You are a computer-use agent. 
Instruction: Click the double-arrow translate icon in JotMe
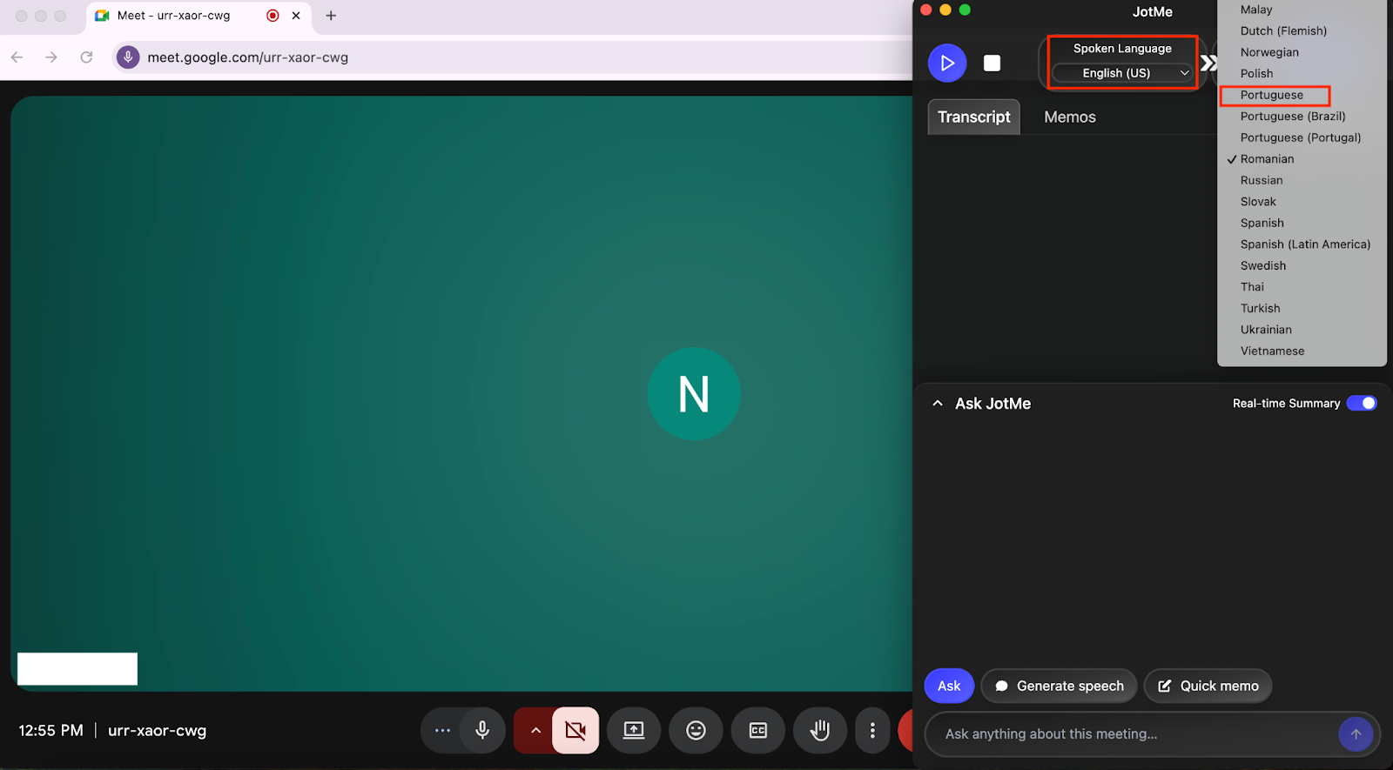pyautogui.click(x=1208, y=63)
